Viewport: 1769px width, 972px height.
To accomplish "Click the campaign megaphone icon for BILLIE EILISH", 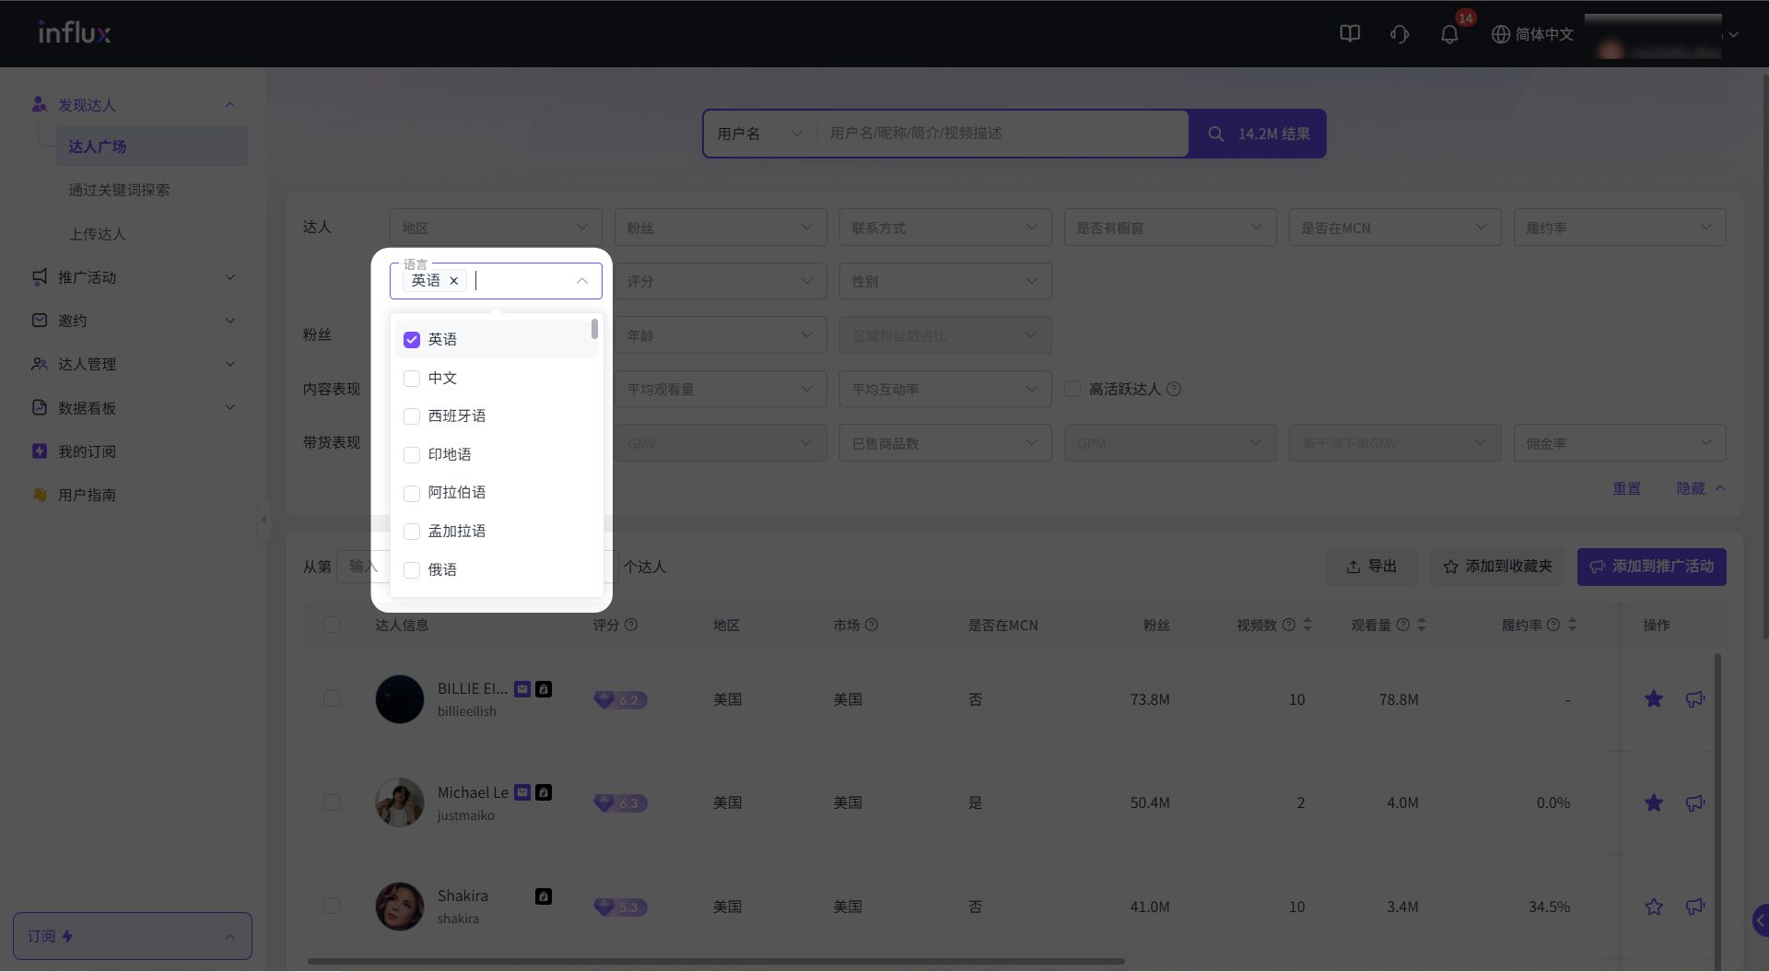I will (1695, 699).
